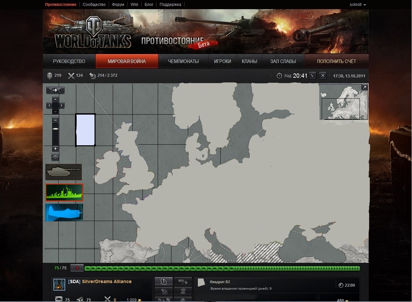The height and width of the screenshot is (302, 412).
Task: Click the Europe minimap overview
Action: 344,102
